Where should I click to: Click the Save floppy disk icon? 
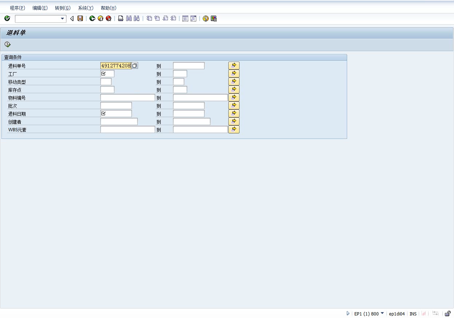tap(80, 18)
